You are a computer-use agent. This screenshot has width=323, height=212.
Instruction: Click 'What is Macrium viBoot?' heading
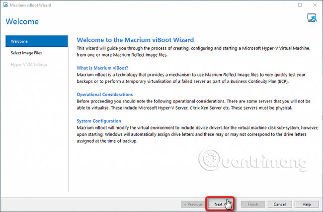[102, 68]
